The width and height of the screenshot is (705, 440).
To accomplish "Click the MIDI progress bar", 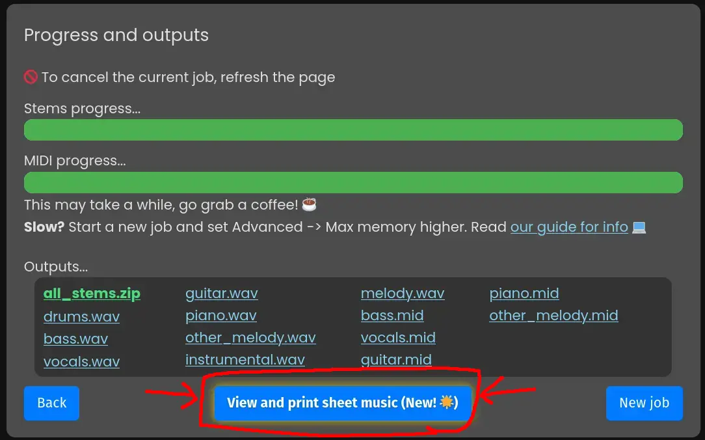I will click(352, 182).
